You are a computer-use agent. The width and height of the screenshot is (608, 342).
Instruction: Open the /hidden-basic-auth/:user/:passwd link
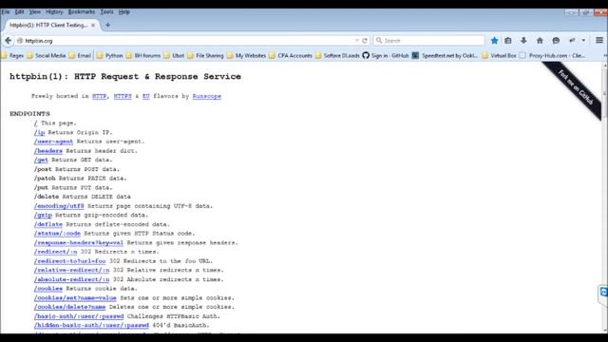pos(91,325)
